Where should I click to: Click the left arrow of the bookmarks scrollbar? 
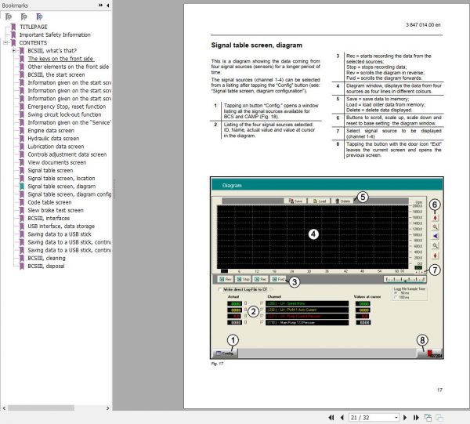pyautogui.click(x=4, y=408)
